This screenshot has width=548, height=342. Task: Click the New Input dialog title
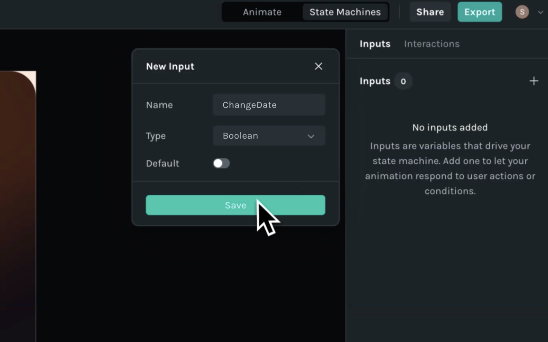(170, 67)
